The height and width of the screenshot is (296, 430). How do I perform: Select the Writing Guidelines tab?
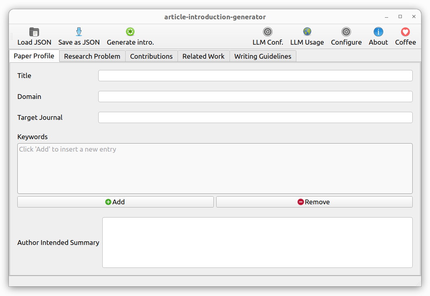tap(263, 56)
